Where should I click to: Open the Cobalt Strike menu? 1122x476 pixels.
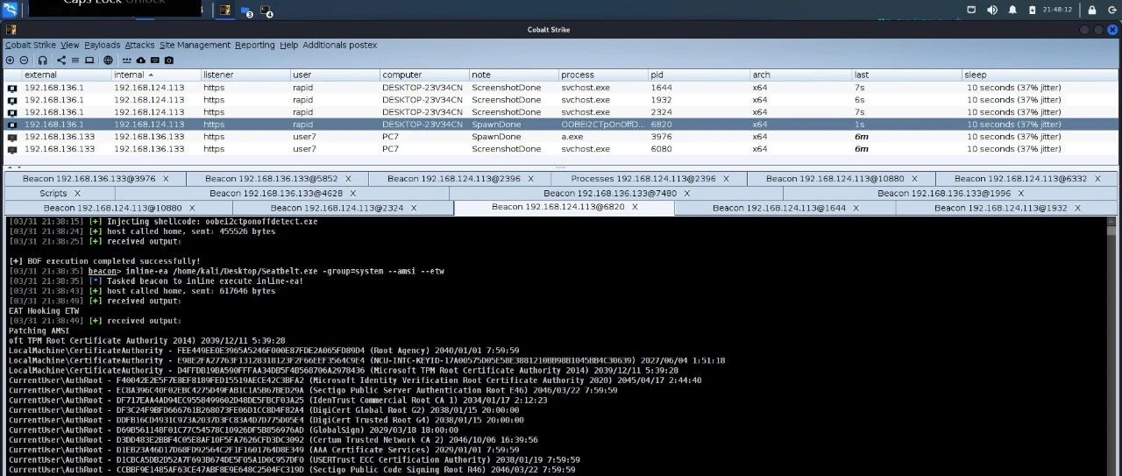click(x=31, y=45)
